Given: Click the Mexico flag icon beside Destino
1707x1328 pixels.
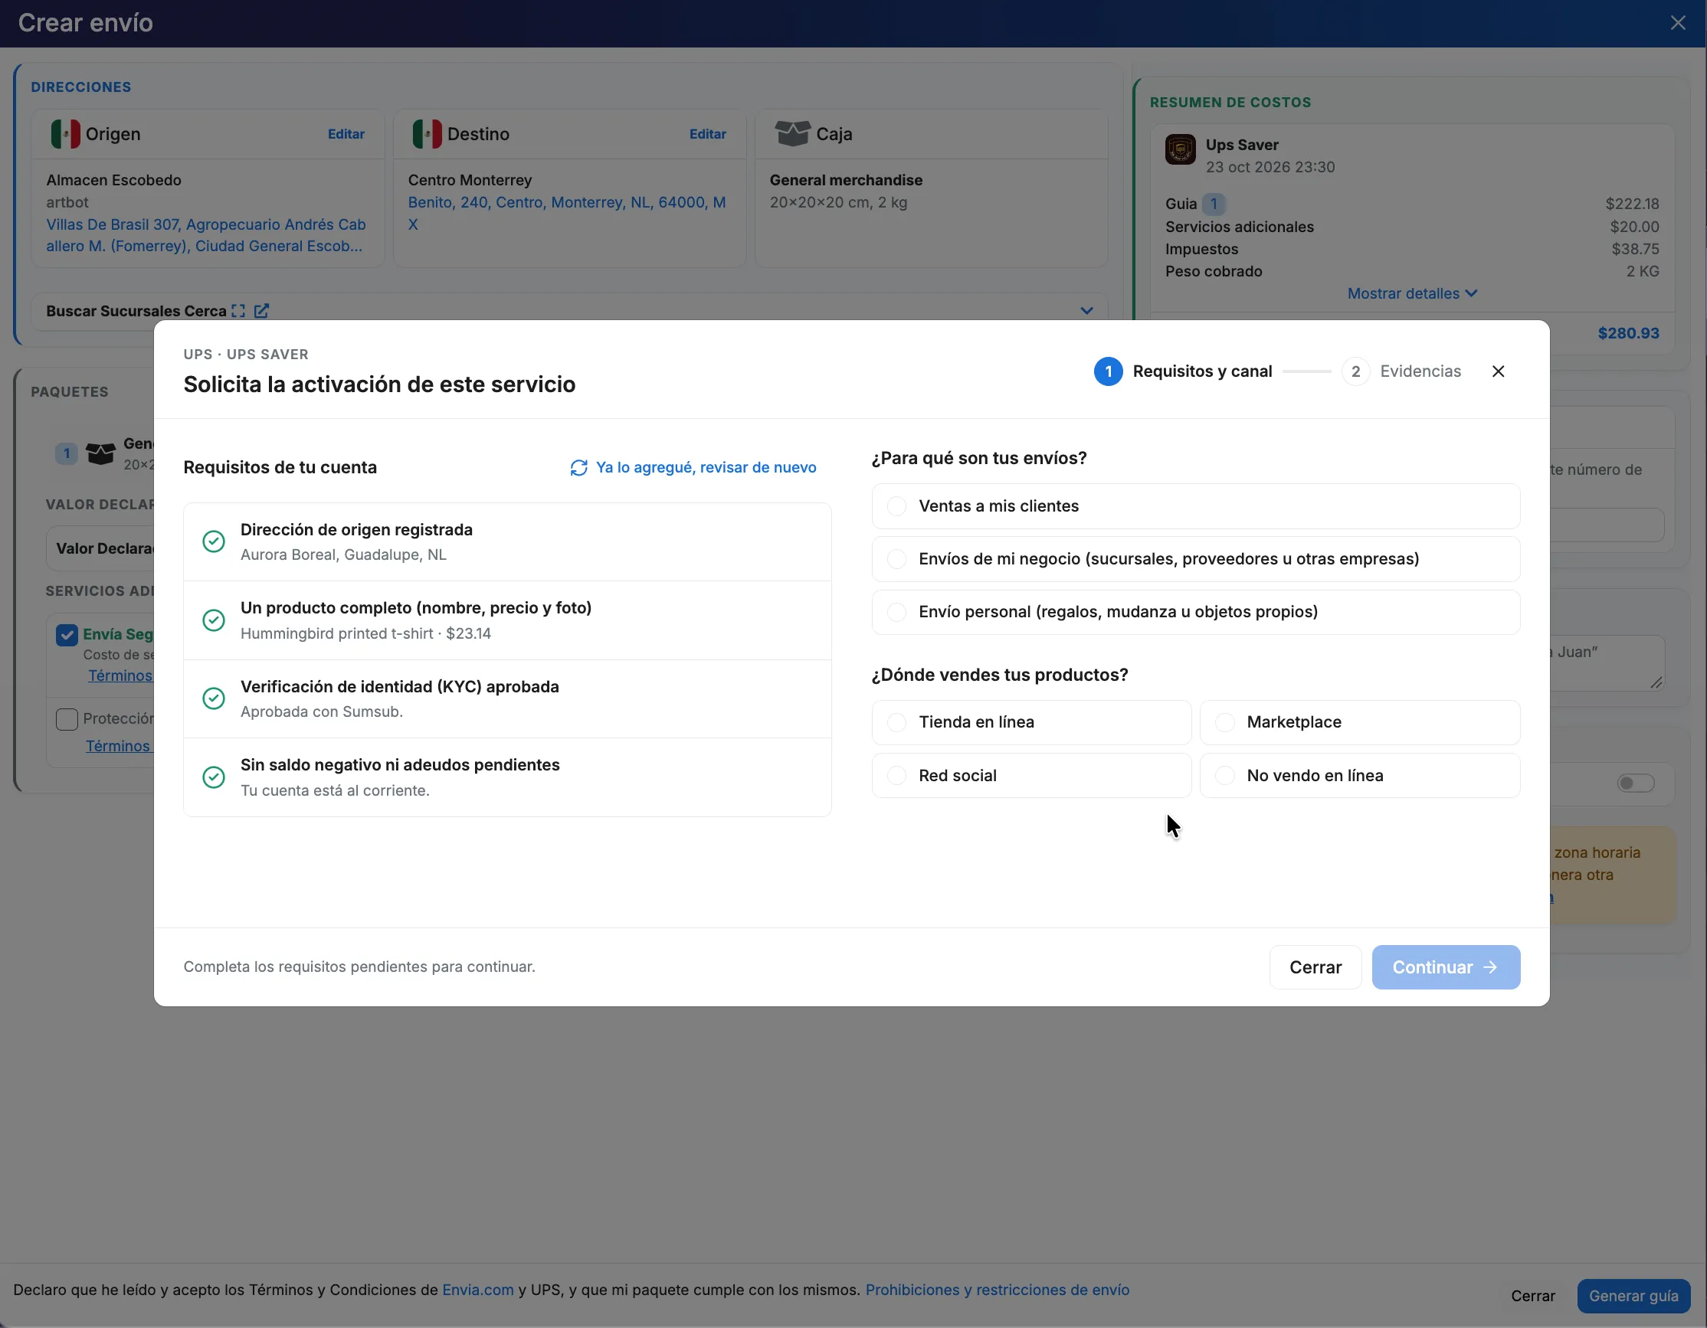Looking at the screenshot, I should click(427, 133).
